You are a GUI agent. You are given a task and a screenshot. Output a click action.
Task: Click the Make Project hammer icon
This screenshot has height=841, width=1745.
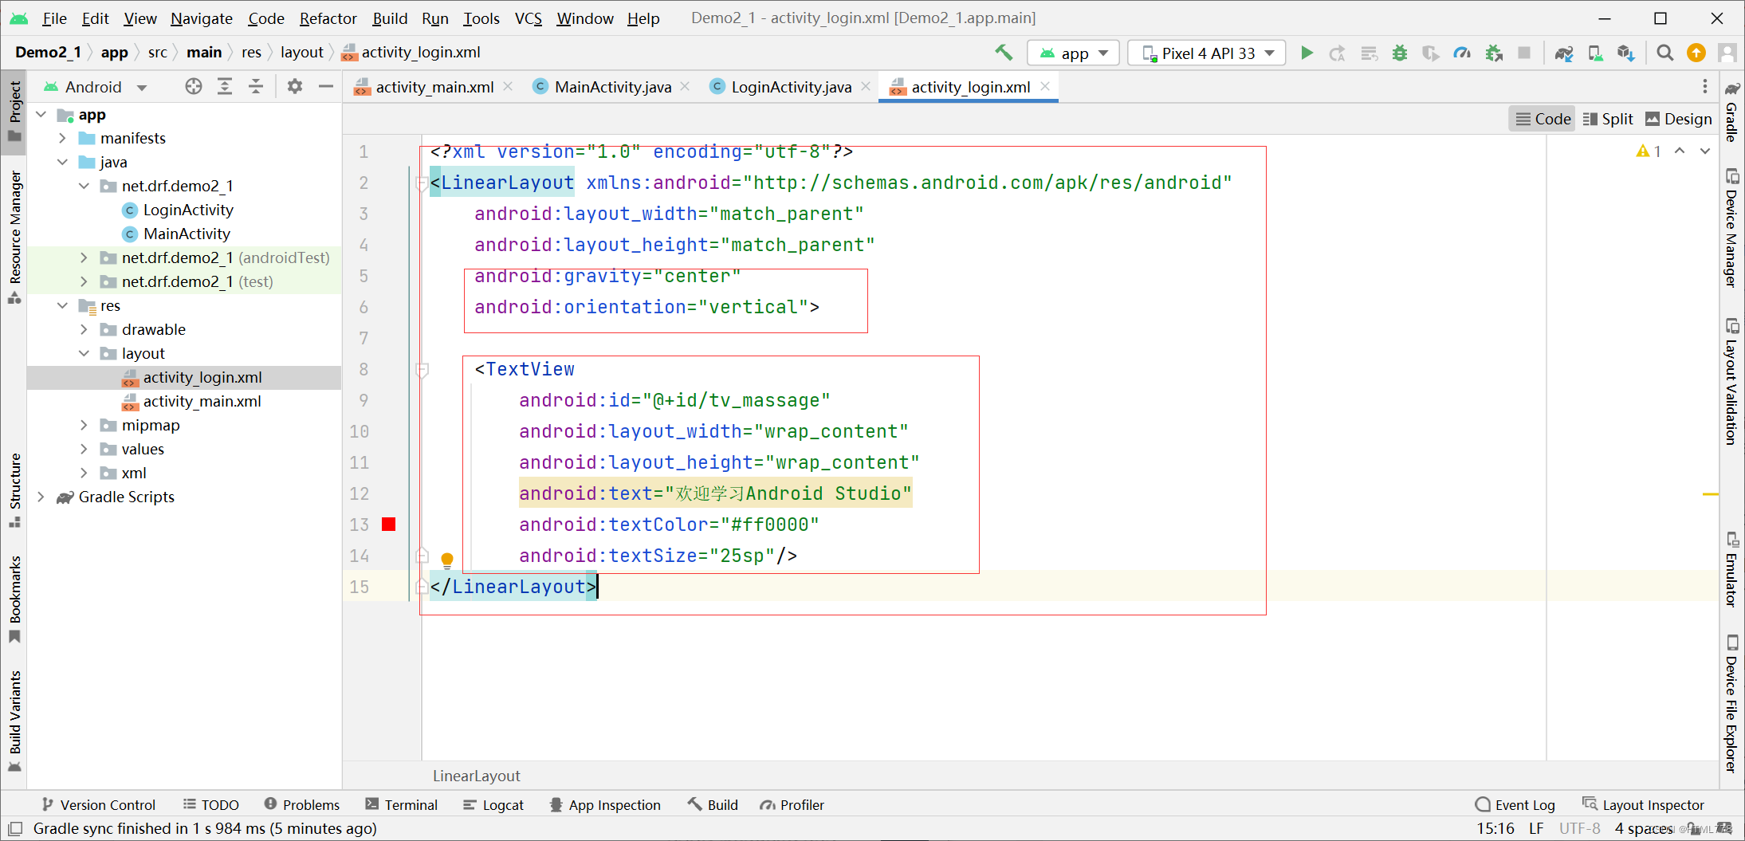[x=1004, y=53]
